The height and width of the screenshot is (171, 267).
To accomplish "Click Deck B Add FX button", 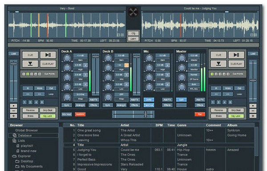I will click(135, 99).
